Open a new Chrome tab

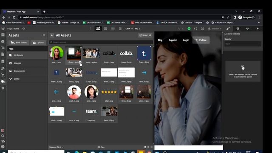point(44,11)
